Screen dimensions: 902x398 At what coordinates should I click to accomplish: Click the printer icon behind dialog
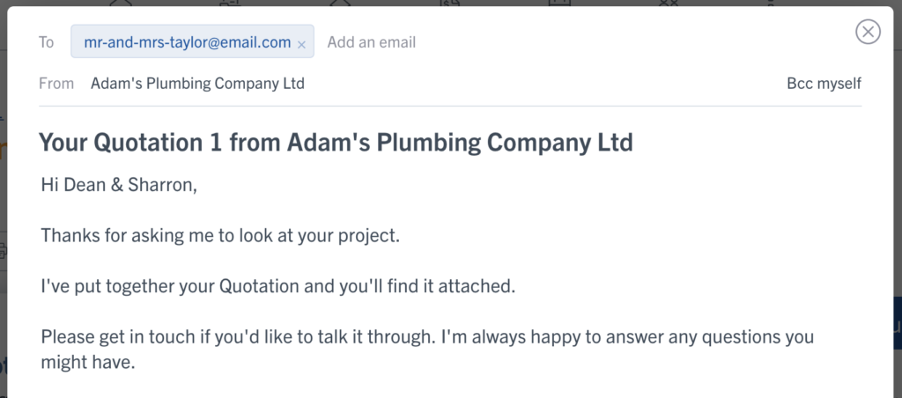[x=3, y=250]
